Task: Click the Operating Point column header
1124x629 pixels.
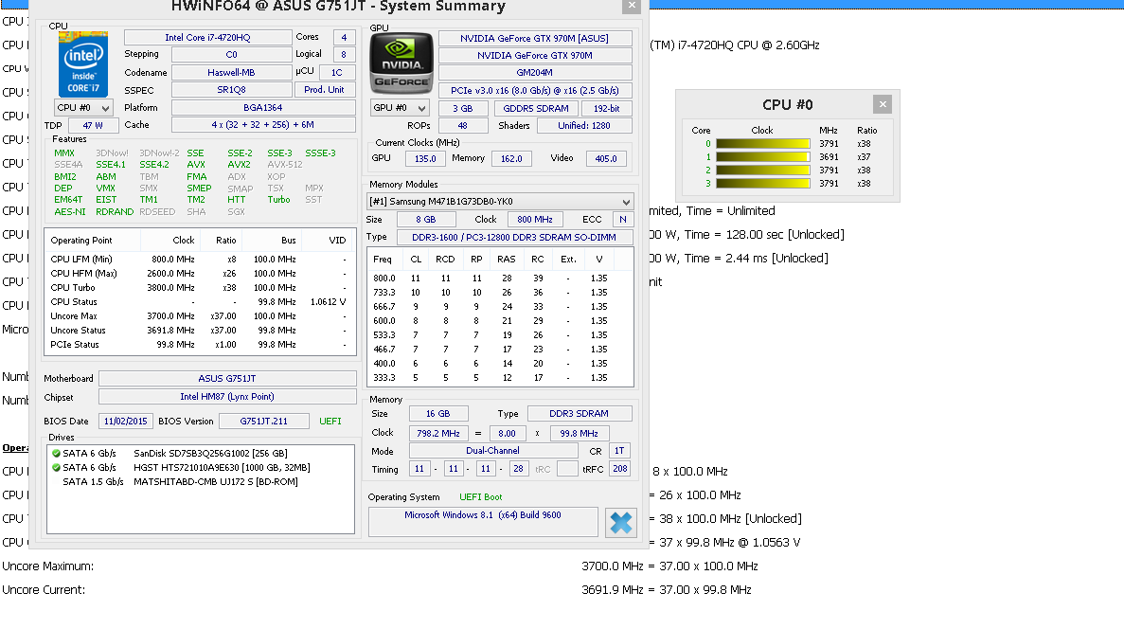Action: 93,241
